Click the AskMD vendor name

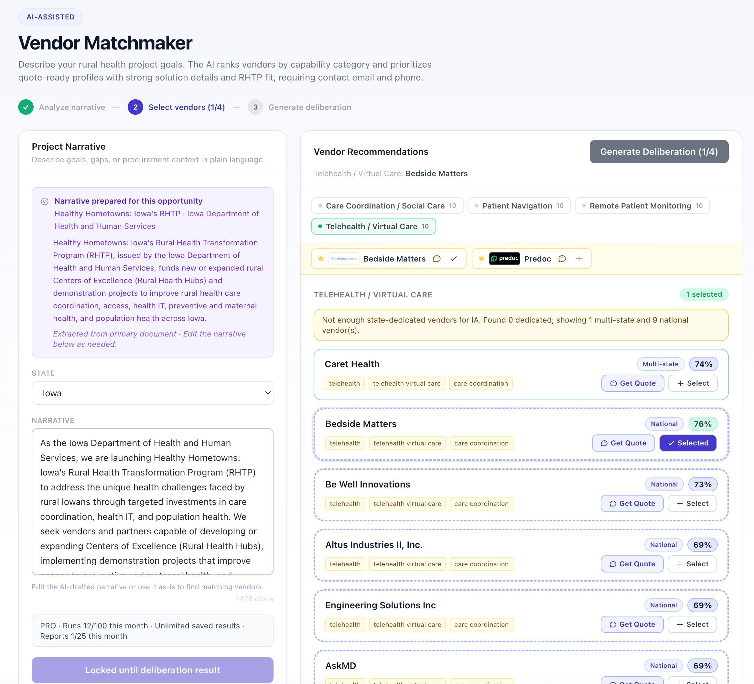pyautogui.click(x=341, y=666)
